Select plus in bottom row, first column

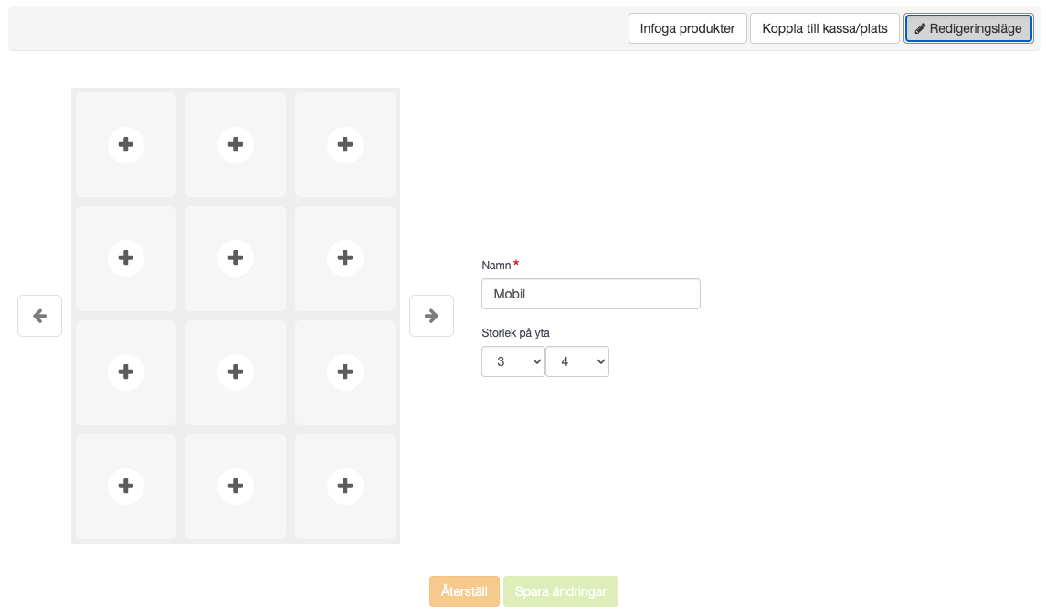click(x=125, y=486)
